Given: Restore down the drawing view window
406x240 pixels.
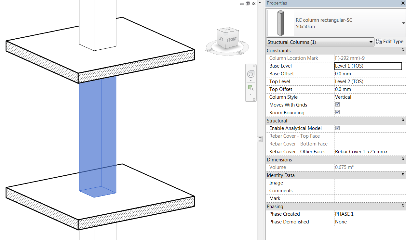Looking at the screenshot, I should pyautogui.click(x=247, y=3).
